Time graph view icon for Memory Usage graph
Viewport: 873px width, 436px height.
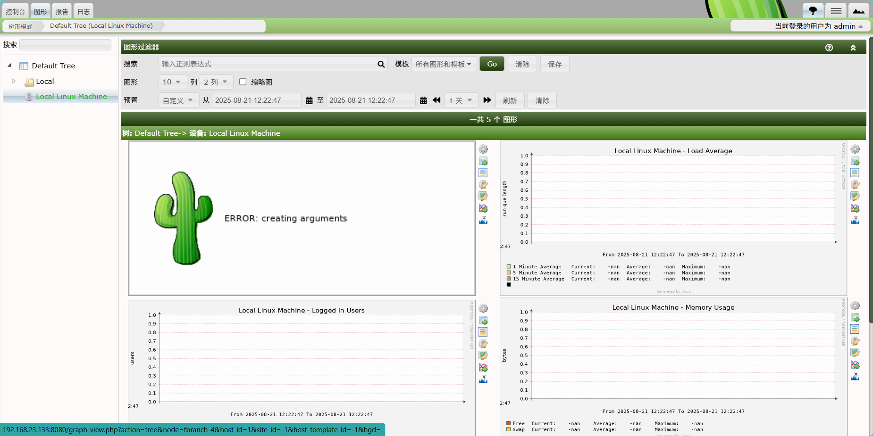point(855,329)
